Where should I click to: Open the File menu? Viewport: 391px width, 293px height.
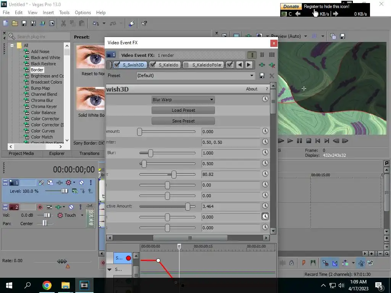click(x=6, y=13)
